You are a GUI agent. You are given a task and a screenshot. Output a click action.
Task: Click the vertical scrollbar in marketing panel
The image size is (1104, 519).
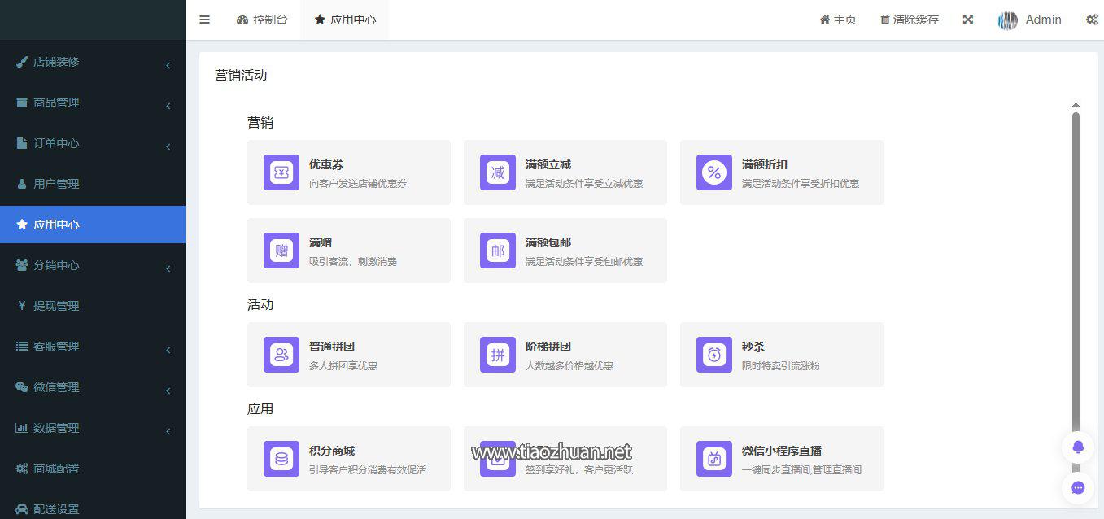coord(1076,268)
